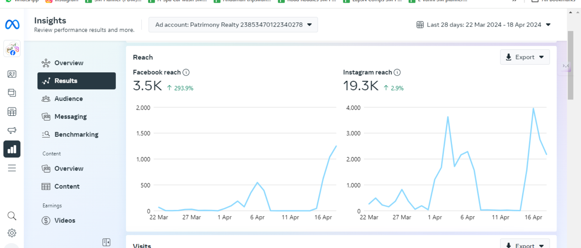Image resolution: width=581 pixels, height=248 pixels.
Task: Click the Meta logo icon
Action: (x=12, y=25)
